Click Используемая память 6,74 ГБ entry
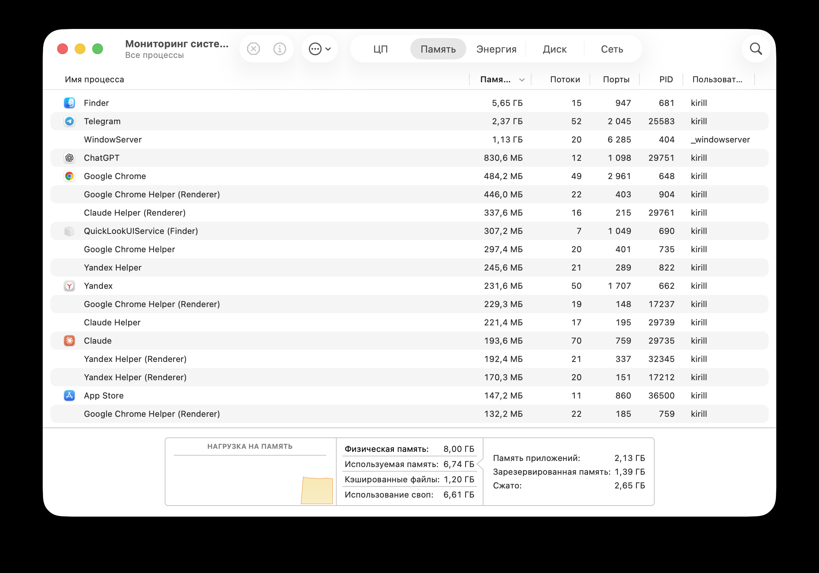The width and height of the screenshot is (819, 573). coord(409,464)
